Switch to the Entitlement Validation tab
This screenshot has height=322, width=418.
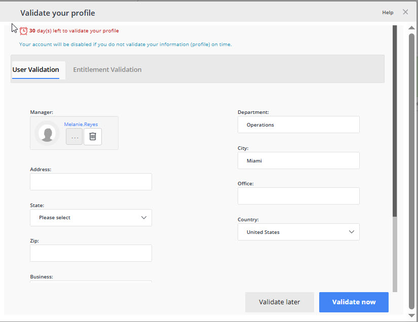click(x=107, y=69)
